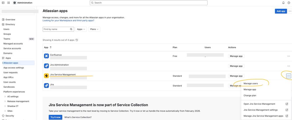Click the notifications bell icon
292x120 pixels.
[283, 3]
